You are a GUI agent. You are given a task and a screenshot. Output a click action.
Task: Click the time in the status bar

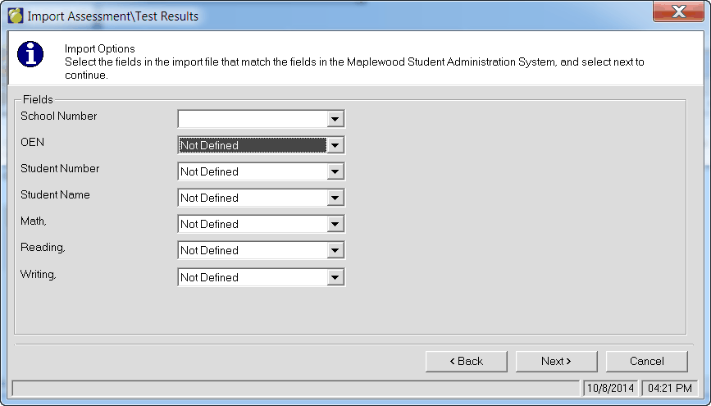[x=671, y=388]
